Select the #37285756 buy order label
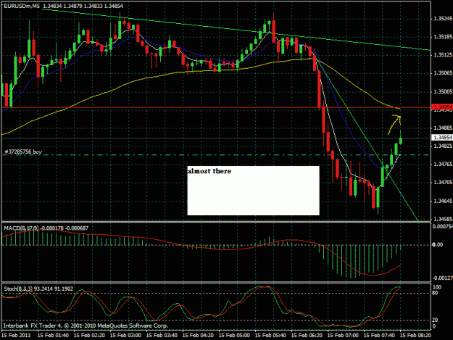The height and width of the screenshot is (340, 453). click(23, 152)
